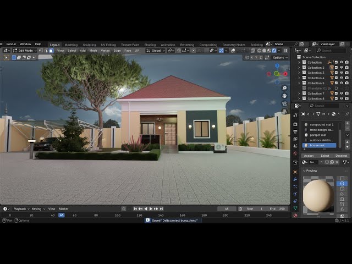Select face select mode icon
This screenshot has width=352, height=264.
point(51,51)
